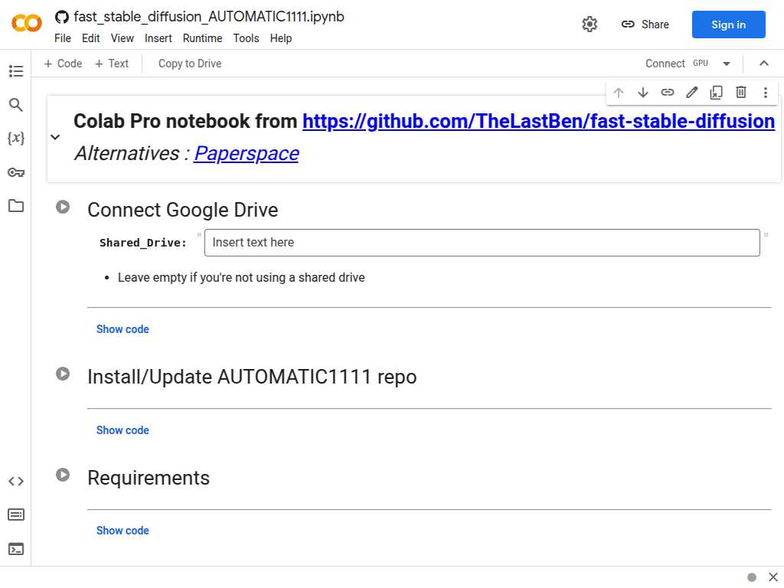
Task: Open the Tools menu
Action: coord(246,38)
